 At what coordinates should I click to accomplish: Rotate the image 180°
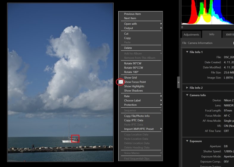click(141, 72)
